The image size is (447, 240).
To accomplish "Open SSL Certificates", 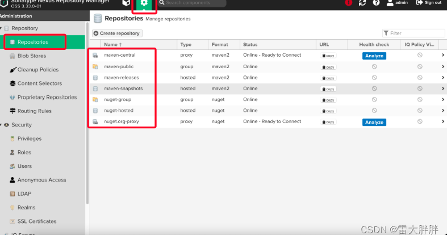I will point(37,221).
